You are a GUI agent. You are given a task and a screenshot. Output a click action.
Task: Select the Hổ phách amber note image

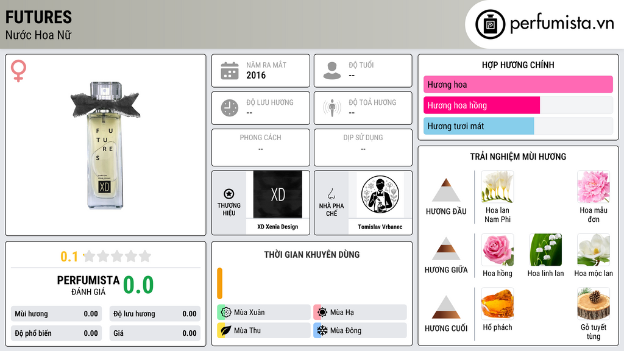497,303
